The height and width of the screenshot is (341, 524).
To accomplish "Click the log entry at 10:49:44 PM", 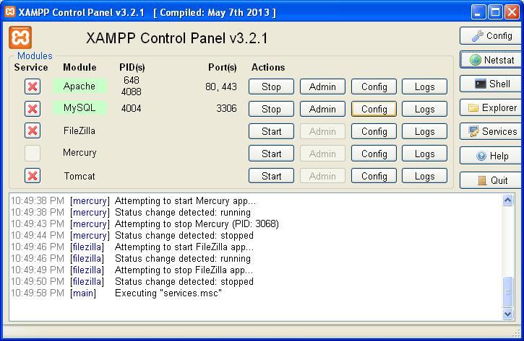I will point(132,235).
